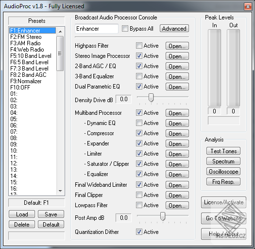Image resolution: width=255 pixels, height=249 pixels.
Task: Open the Expander settings
Action: click(x=177, y=143)
